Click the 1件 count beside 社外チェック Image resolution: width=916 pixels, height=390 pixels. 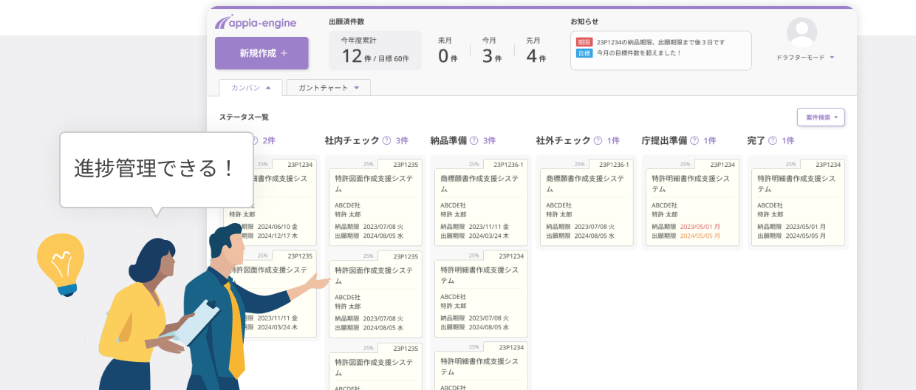[613, 140]
